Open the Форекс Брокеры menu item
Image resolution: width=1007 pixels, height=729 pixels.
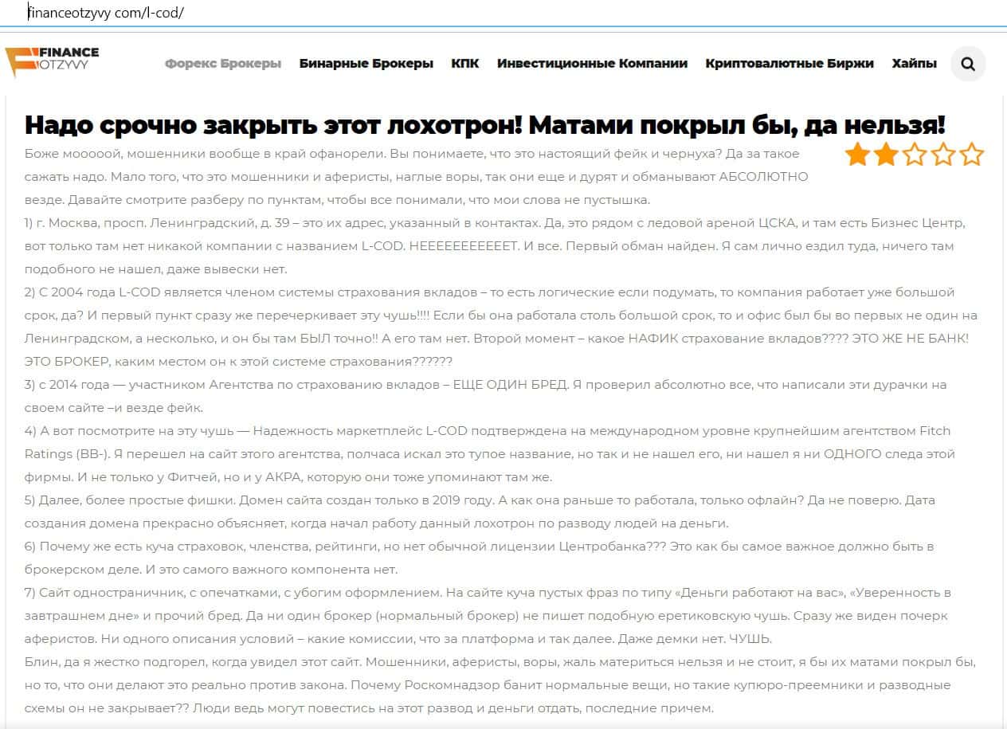tap(223, 64)
